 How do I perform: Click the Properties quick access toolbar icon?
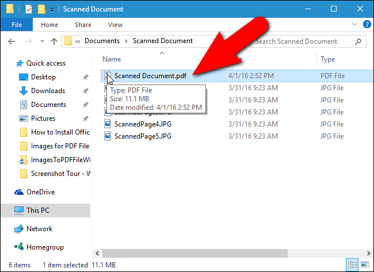coord(29,9)
